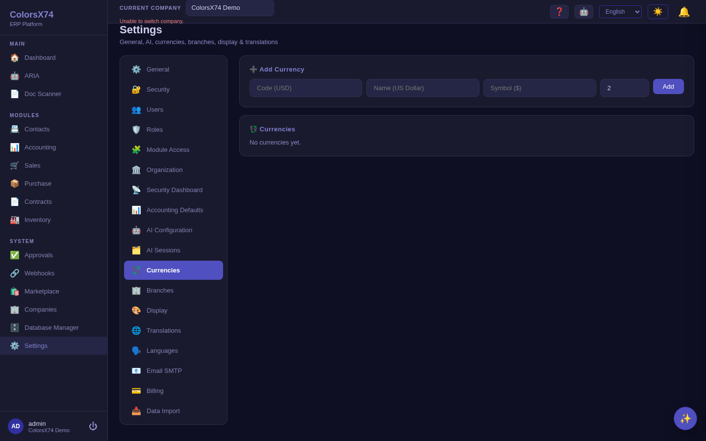The height and width of the screenshot is (441, 706).
Task: Click the Languages speaking head icon
Action: tap(136, 351)
